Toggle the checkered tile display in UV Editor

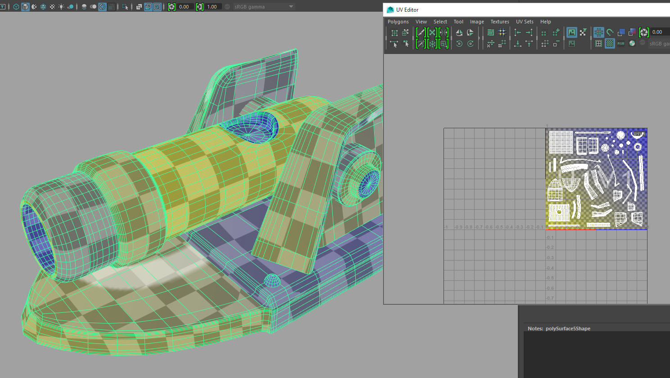tap(609, 43)
